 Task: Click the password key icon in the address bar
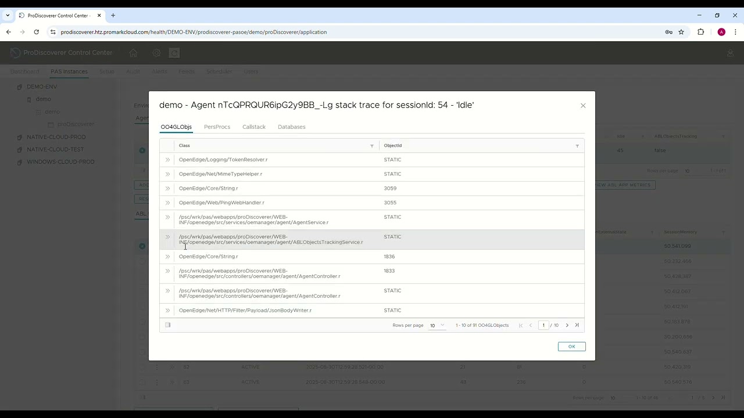(x=668, y=32)
